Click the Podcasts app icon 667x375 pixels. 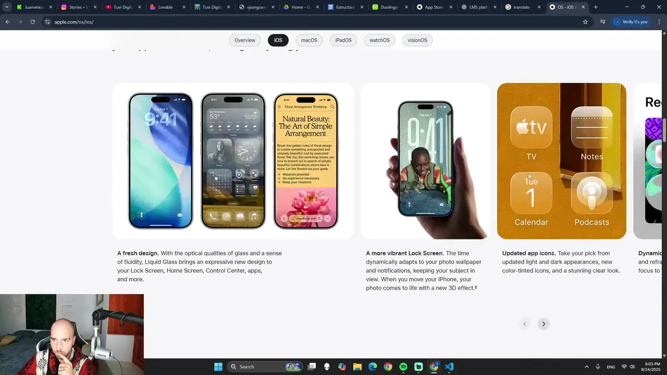pyautogui.click(x=592, y=193)
